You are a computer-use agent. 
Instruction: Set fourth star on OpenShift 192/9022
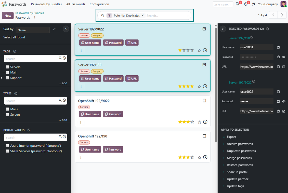click(192, 122)
